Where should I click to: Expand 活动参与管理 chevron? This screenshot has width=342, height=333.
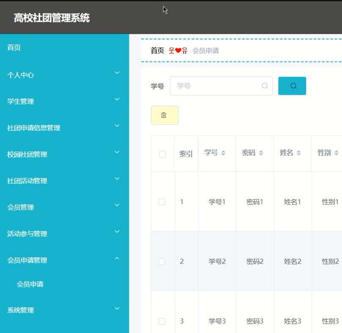[117, 231]
